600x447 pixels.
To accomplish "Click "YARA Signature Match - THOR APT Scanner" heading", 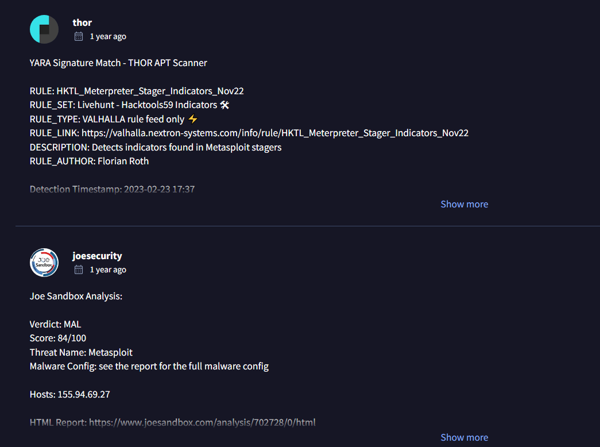I will pos(118,63).
